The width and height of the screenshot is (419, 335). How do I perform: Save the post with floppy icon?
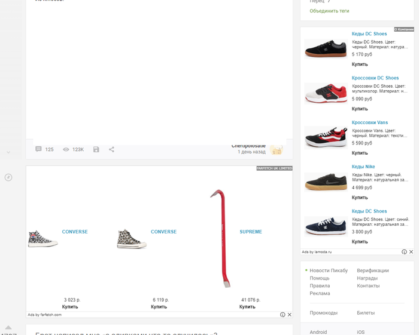96,149
